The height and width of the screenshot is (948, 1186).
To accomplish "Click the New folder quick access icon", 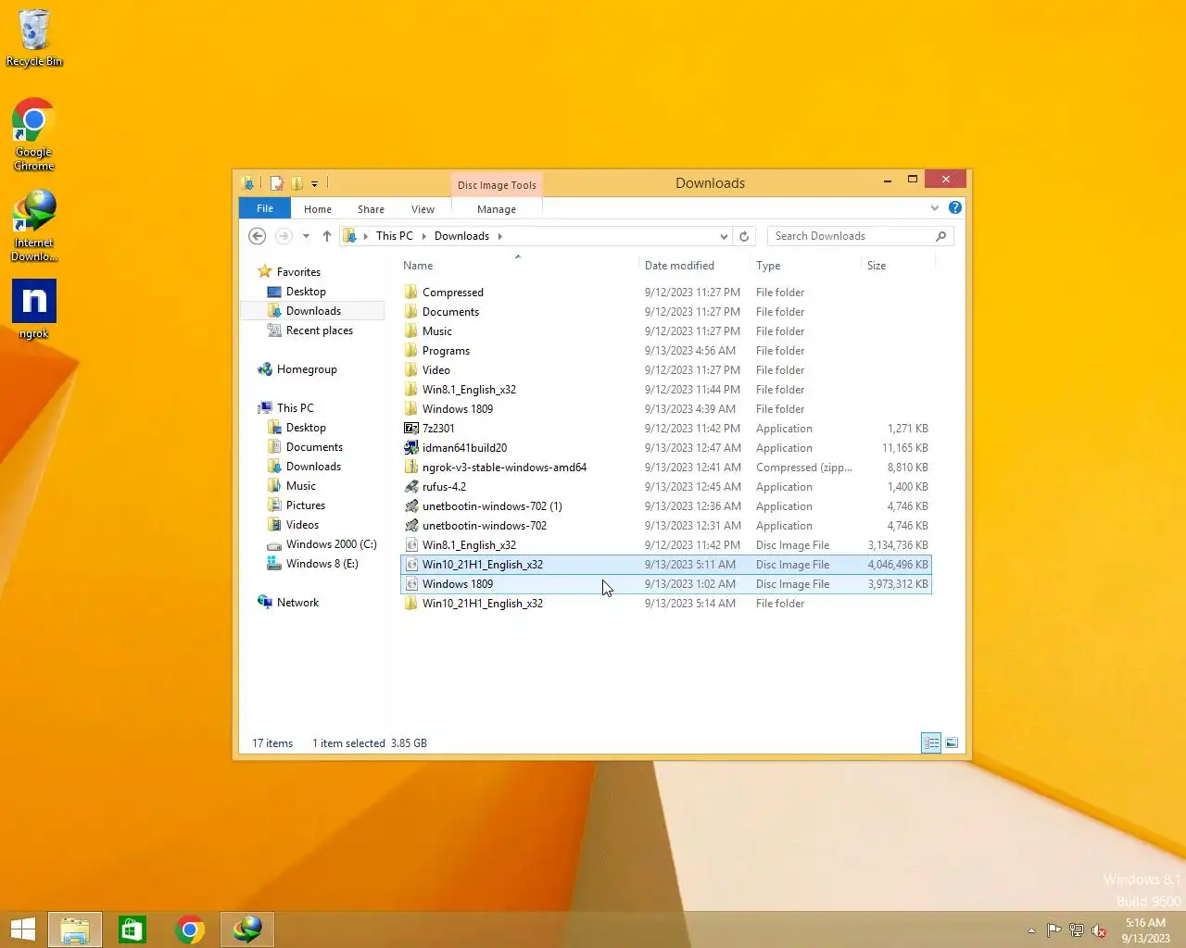I will pos(296,183).
